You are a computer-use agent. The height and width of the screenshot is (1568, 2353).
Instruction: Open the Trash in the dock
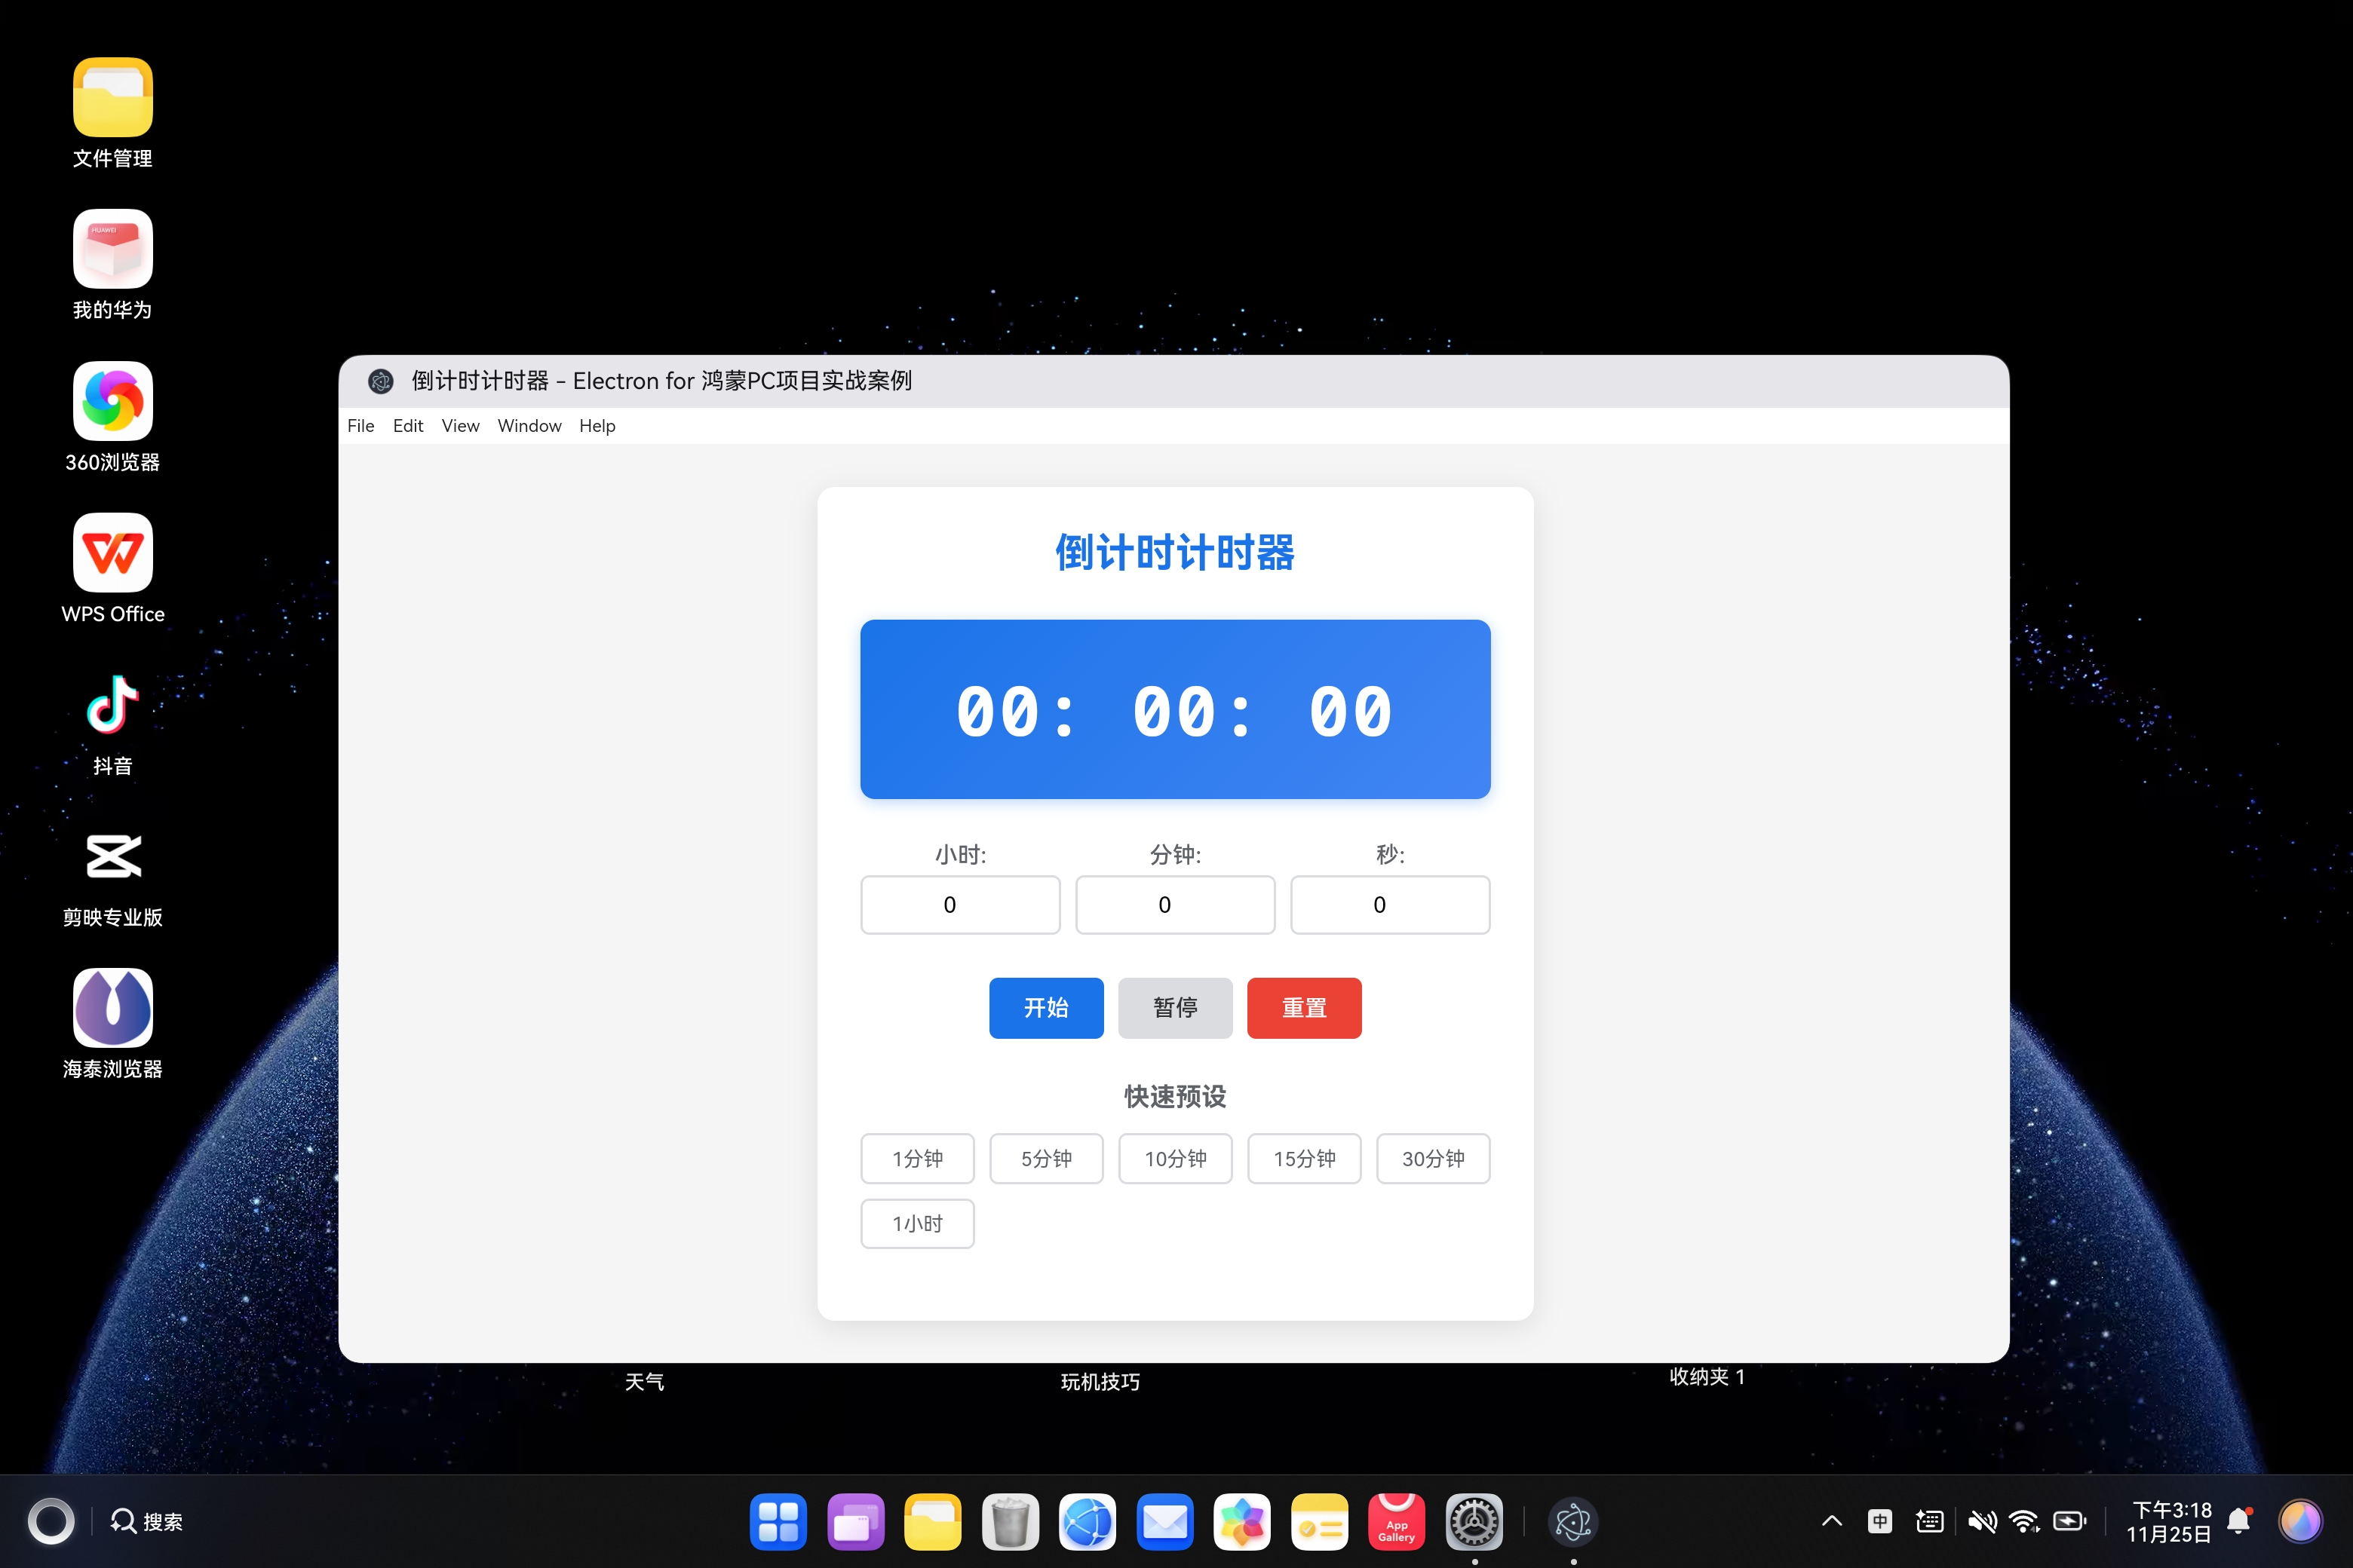tap(1011, 1521)
